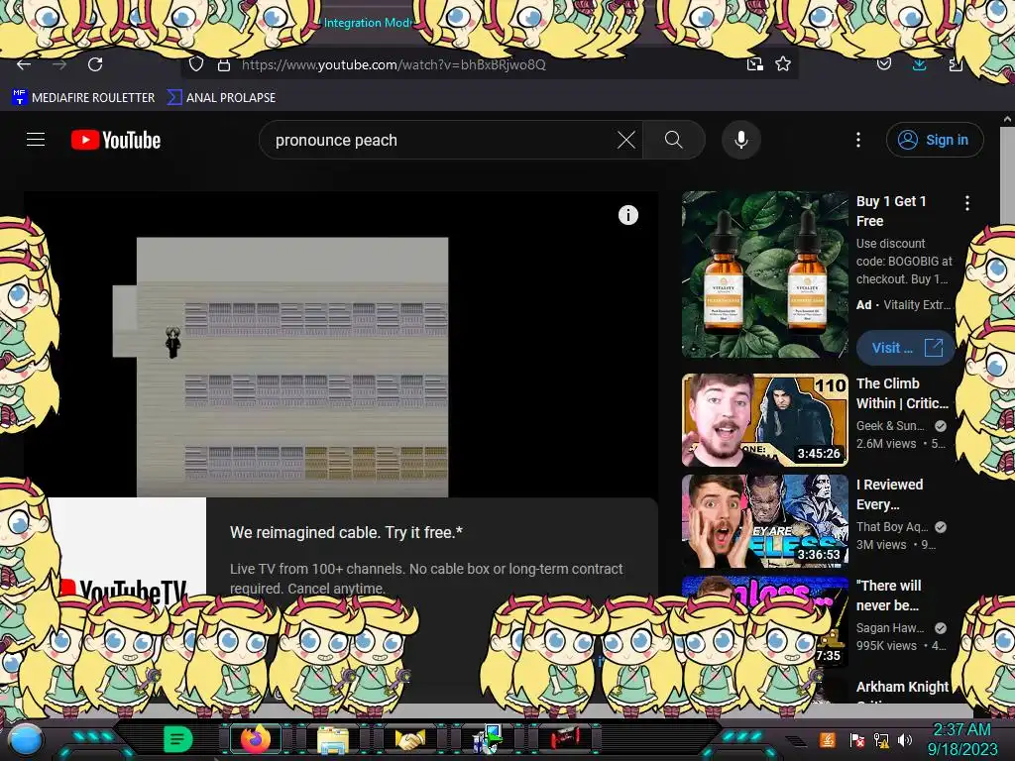The image size is (1015, 761).
Task: Click the Start orb on the taskbar
Action: 27,739
